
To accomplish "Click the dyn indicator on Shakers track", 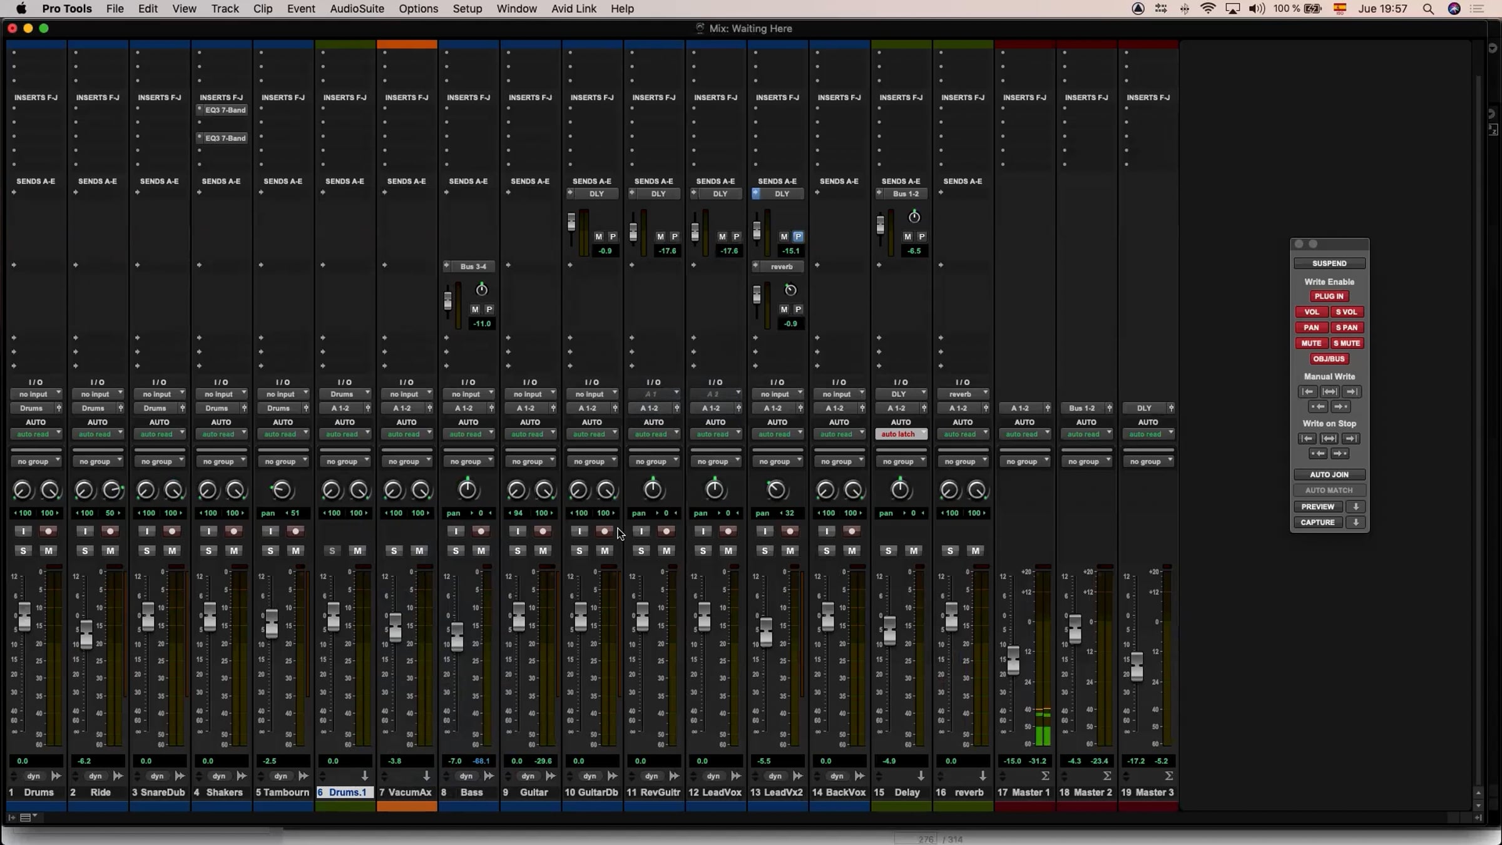I will click(219, 776).
